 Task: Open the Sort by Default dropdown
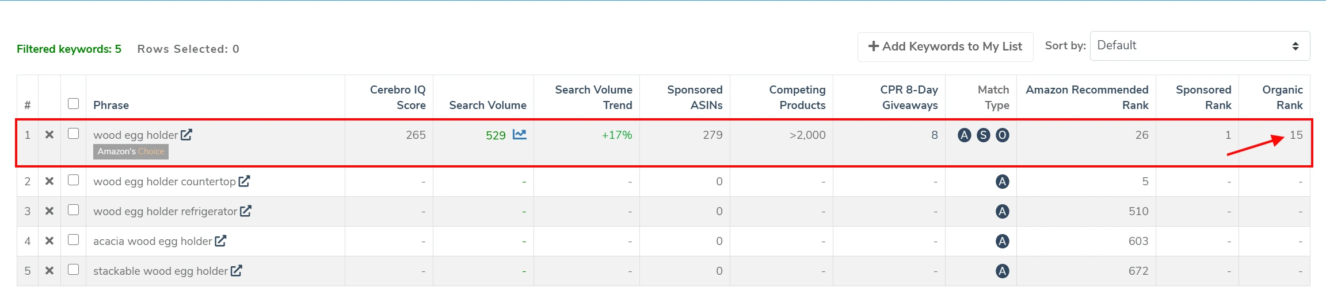tap(1199, 46)
